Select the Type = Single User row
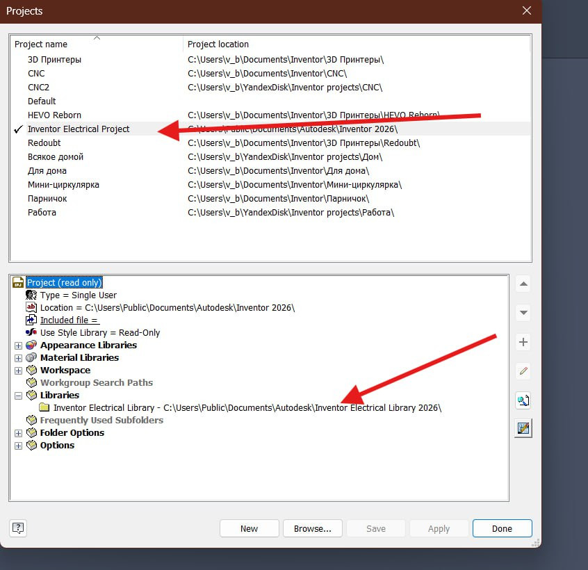 click(79, 295)
